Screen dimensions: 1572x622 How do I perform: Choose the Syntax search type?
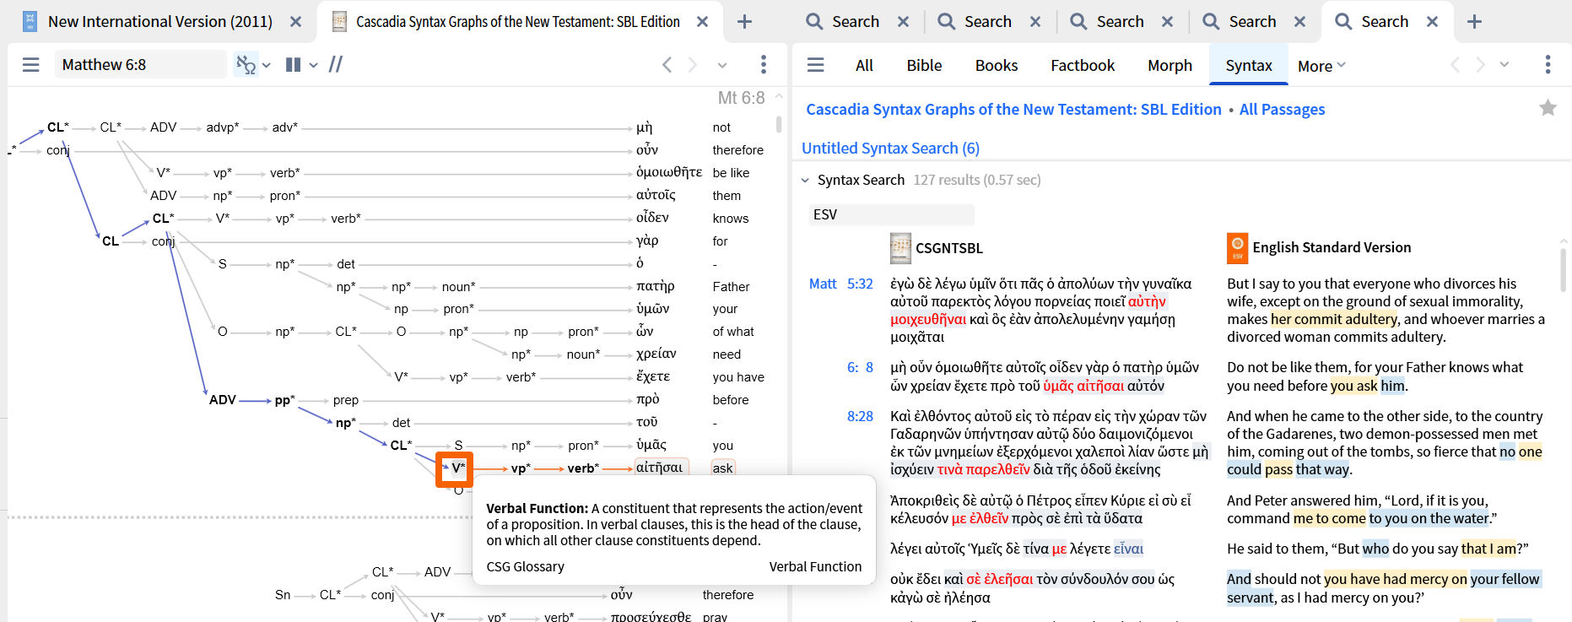coord(1249,66)
